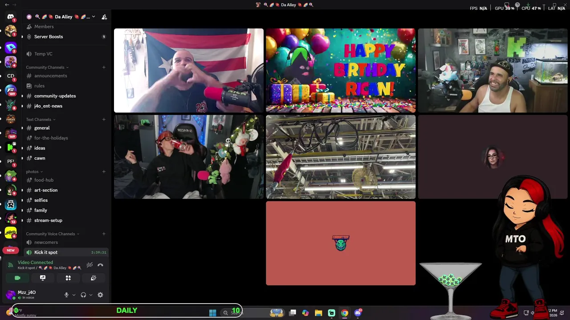Focus the red tile with the avatar
The height and width of the screenshot is (320, 570).
coord(341,244)
